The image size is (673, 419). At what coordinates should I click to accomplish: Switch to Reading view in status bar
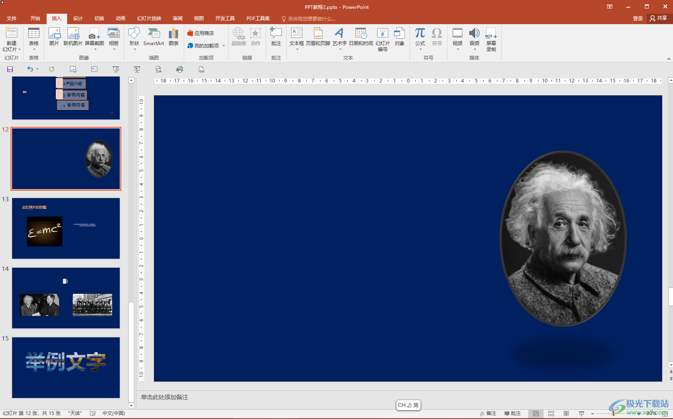(x=566, y=413)
